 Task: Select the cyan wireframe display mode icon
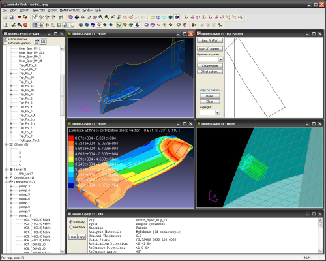[x=164, y=17]
